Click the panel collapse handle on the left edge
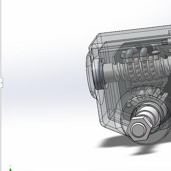The width and height of the screenshot is (171, 171). coord(2,83)
